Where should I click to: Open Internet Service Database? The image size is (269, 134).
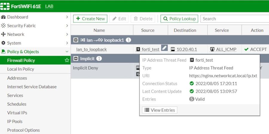pyautogui.click(x=35, y=87)
